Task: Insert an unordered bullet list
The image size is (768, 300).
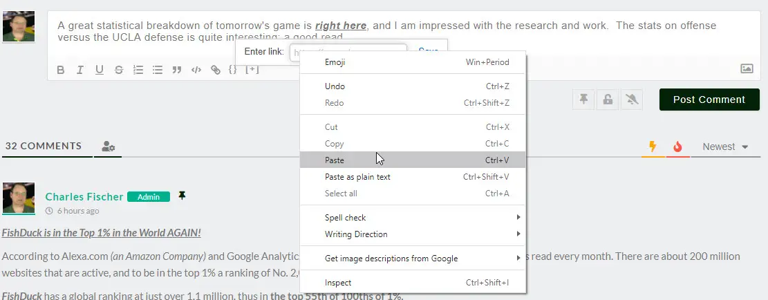Action: 158,70
